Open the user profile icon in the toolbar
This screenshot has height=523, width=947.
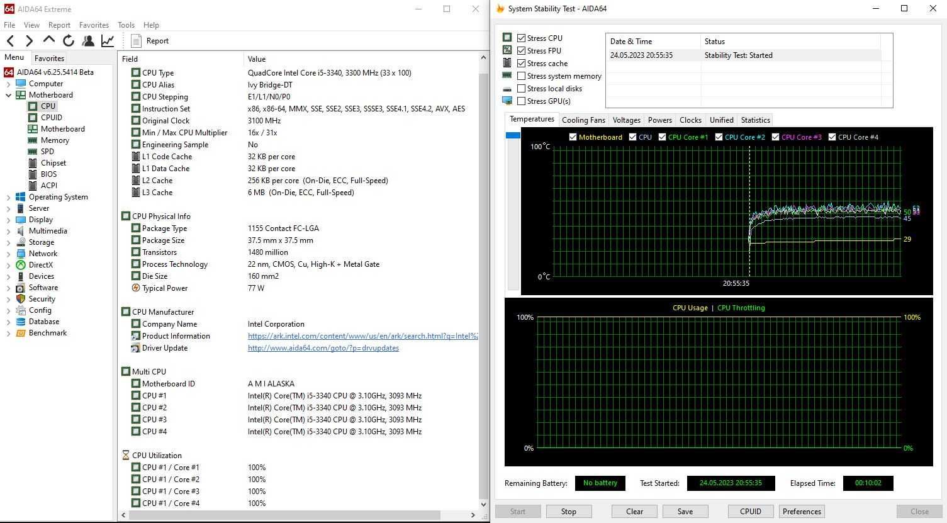(88, 41)
